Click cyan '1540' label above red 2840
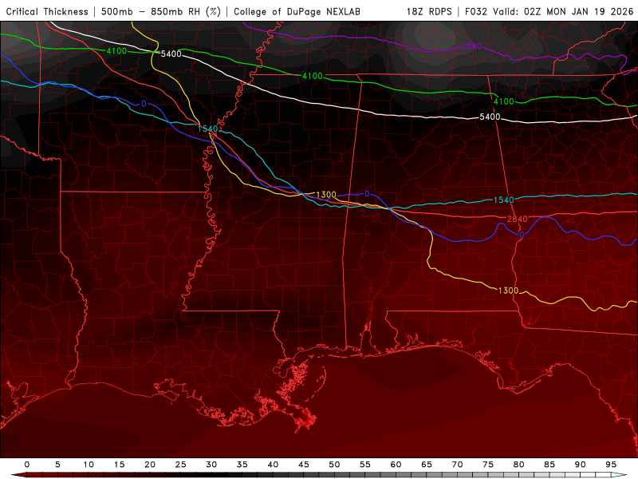The image size is (638, 479). (504, 200)
